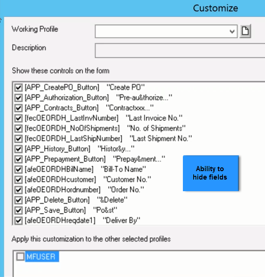Image resolution: width=265 pixels, height=277 pixels.
Task: Uncheck the Order No. control
Action: (x=19, y=190)
